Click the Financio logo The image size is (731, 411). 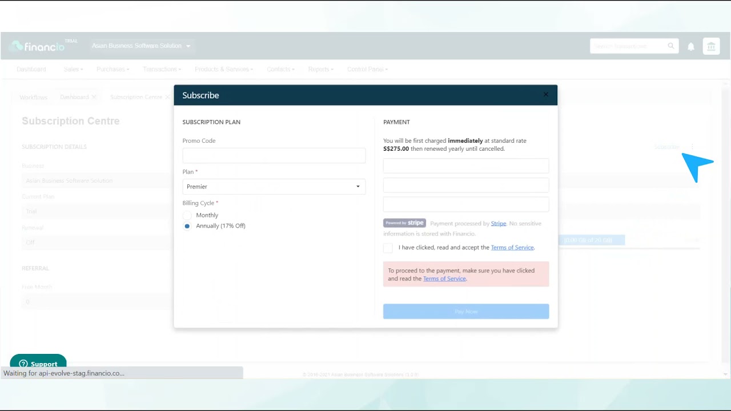[x=38, y=46]
